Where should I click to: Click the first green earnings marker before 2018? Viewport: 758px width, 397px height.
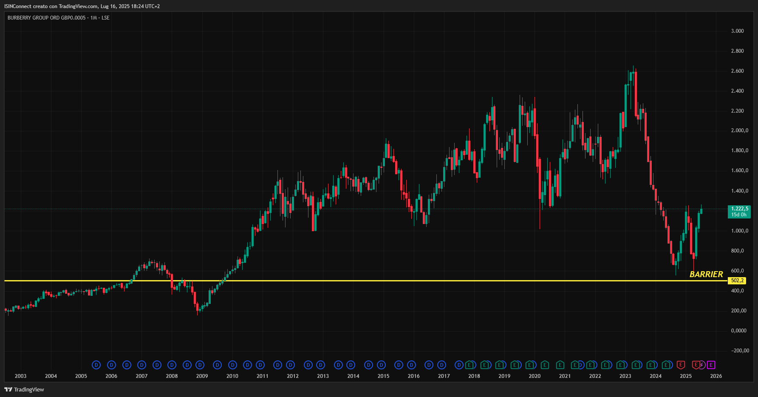pos(470,365)
